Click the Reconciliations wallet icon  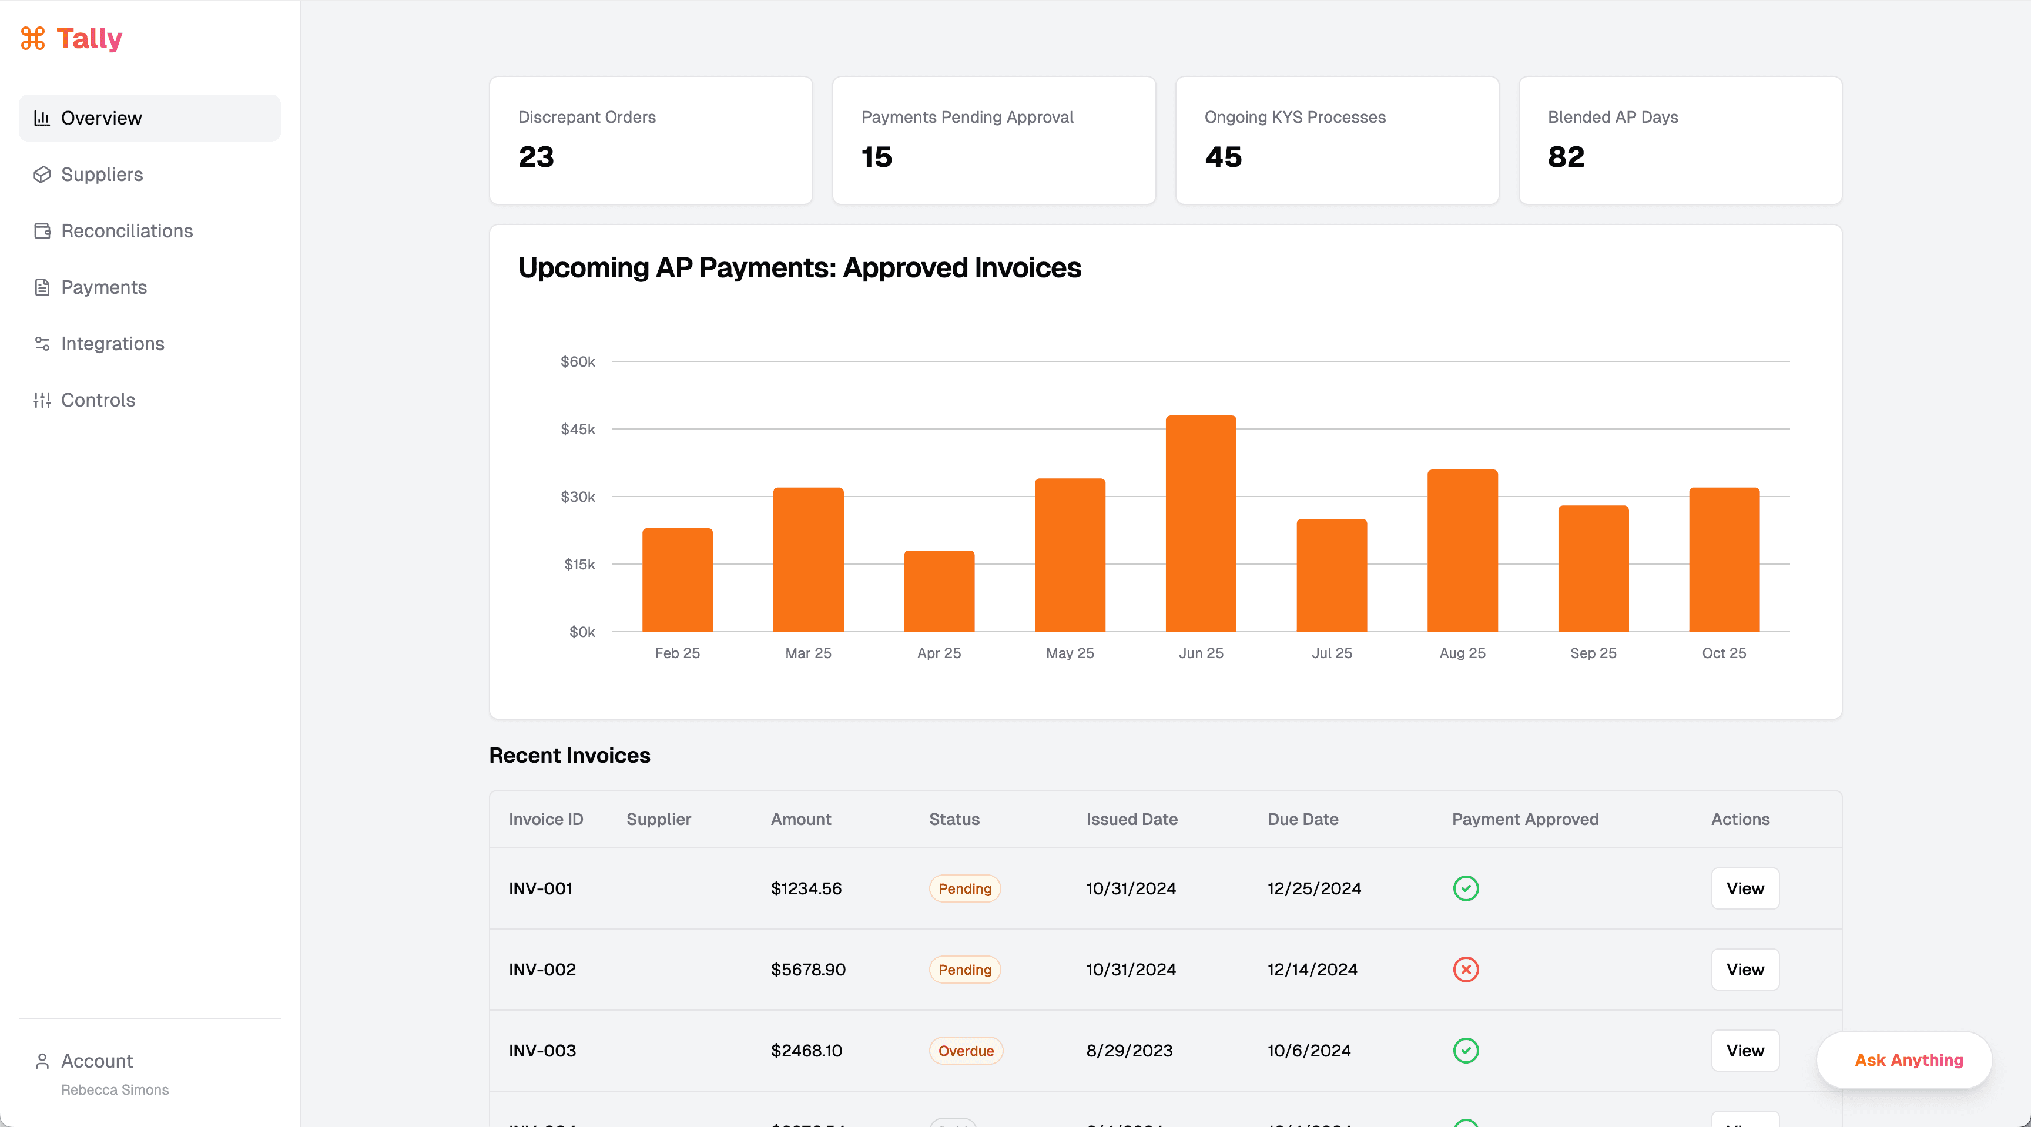pyautogui.click(x=42, y=231)
